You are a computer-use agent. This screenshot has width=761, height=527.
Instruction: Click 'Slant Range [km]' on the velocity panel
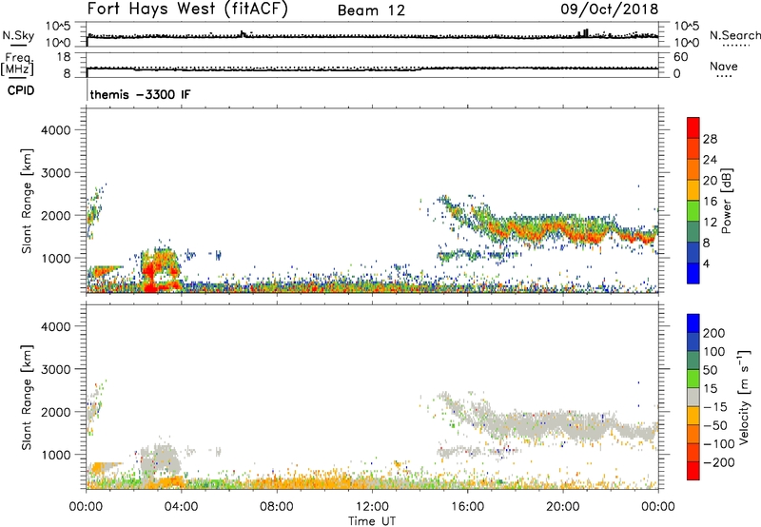click(x=27, y=398)
